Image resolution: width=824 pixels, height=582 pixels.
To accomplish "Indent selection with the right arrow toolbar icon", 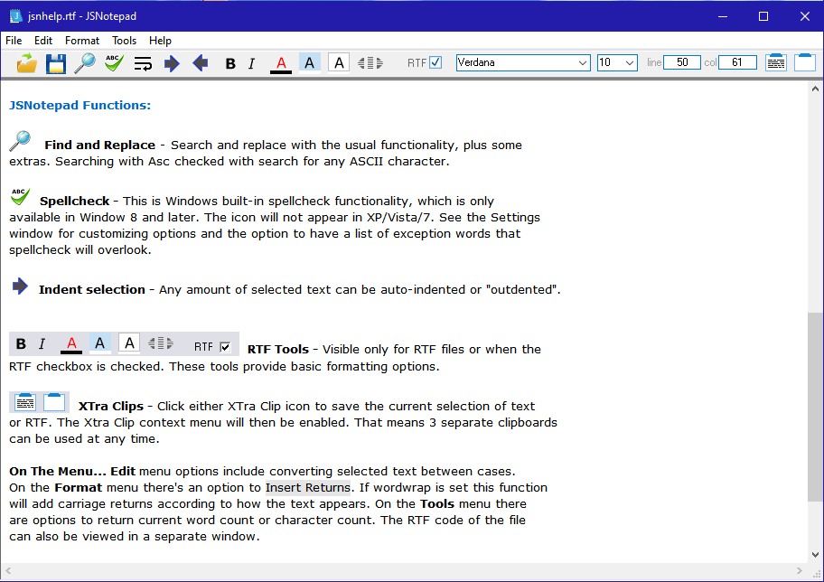I will pos(172,63).
